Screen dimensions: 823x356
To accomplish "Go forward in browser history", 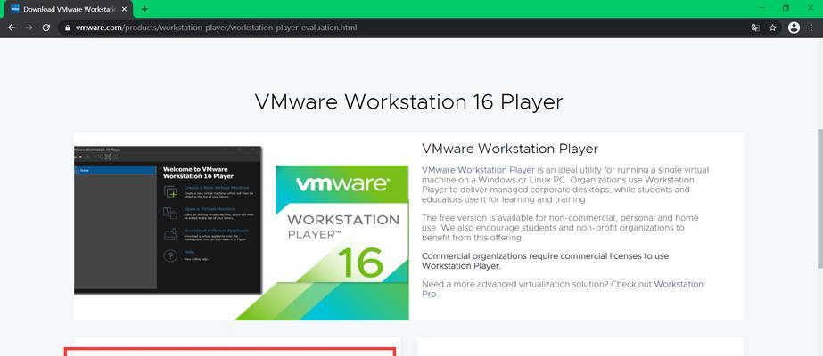I will click(x=29, y=28).
